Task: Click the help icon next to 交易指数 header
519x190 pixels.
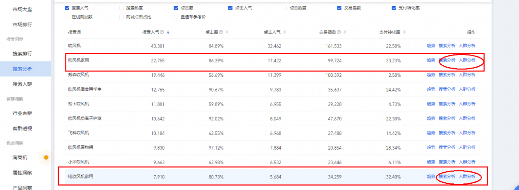Action: (x=339, y=32)
